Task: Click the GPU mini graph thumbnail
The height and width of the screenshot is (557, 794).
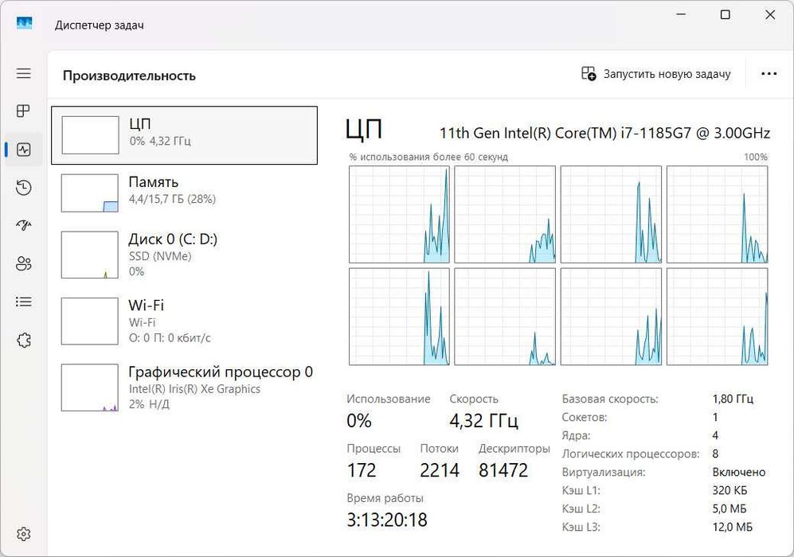Action: pos(90,388)
